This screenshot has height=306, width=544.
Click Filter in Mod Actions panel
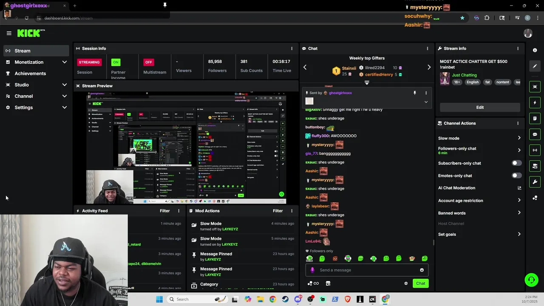(278, 211)
